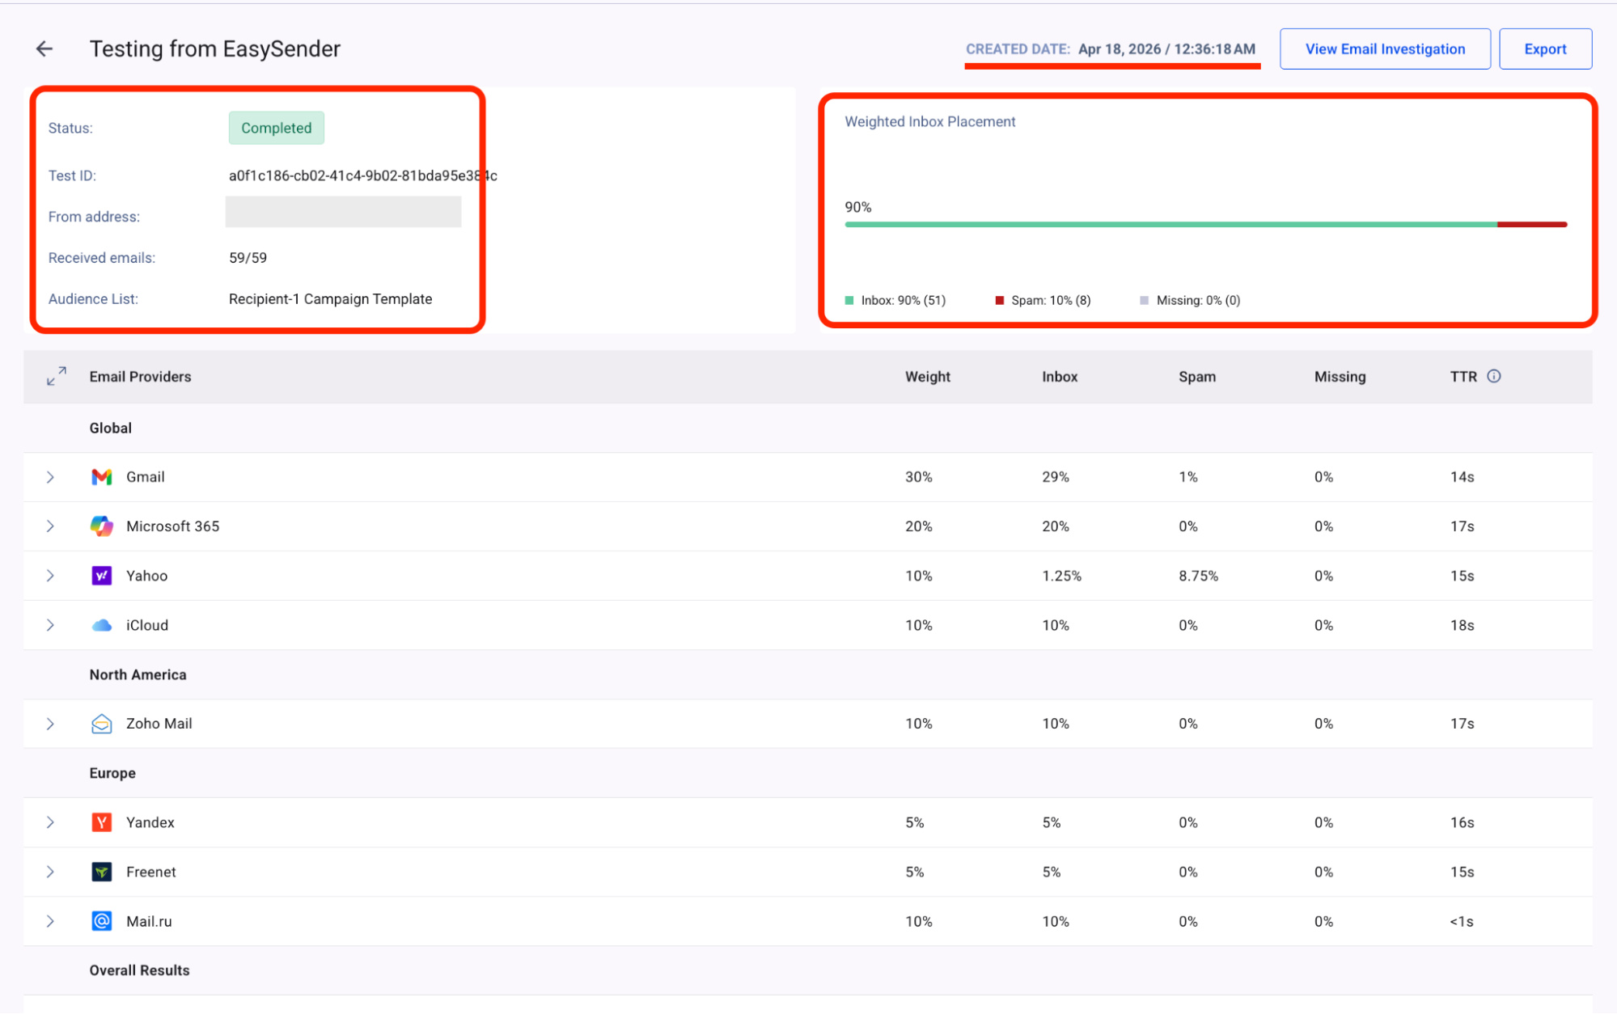Click the back arrow icon
Screen dimensions: 1617x1014
click(x=44, y=49)
